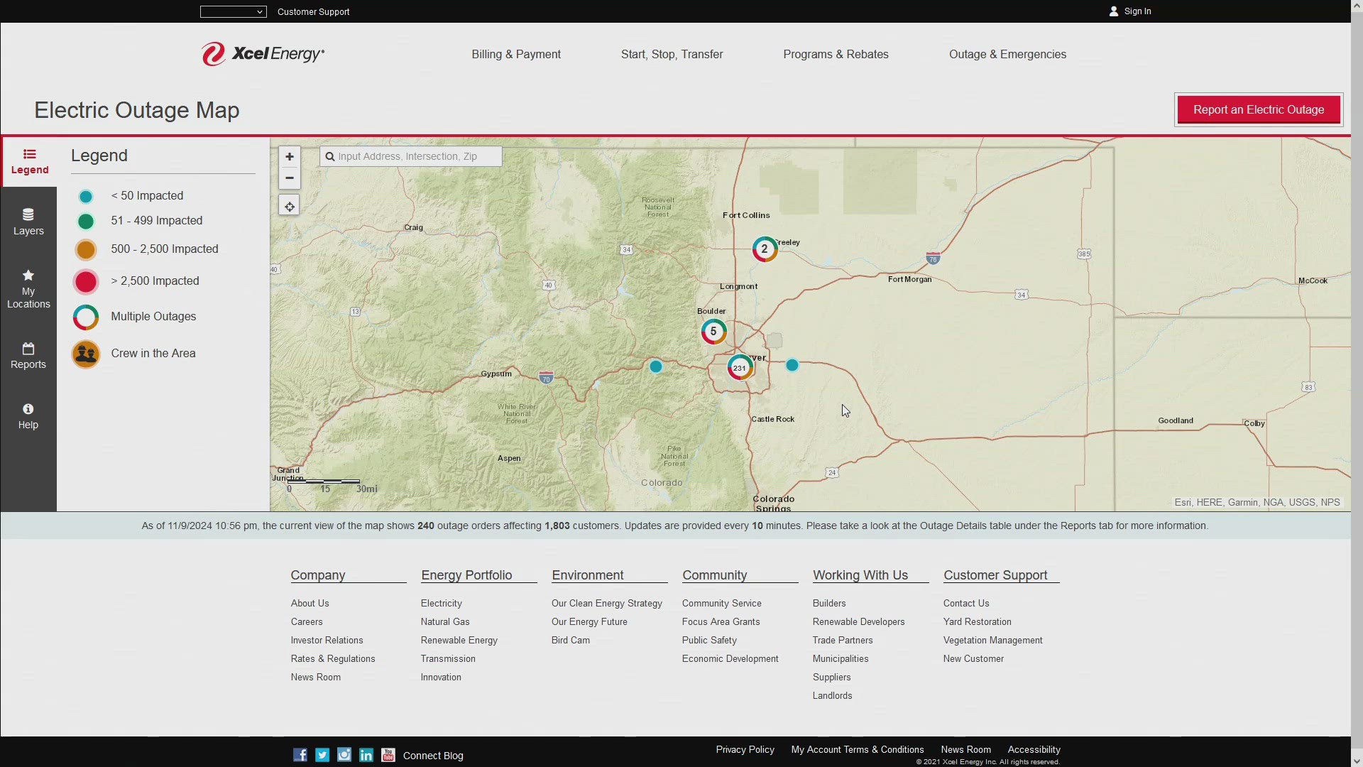
Task: Open Programs & Rebates menu
Action: point(836,55)
